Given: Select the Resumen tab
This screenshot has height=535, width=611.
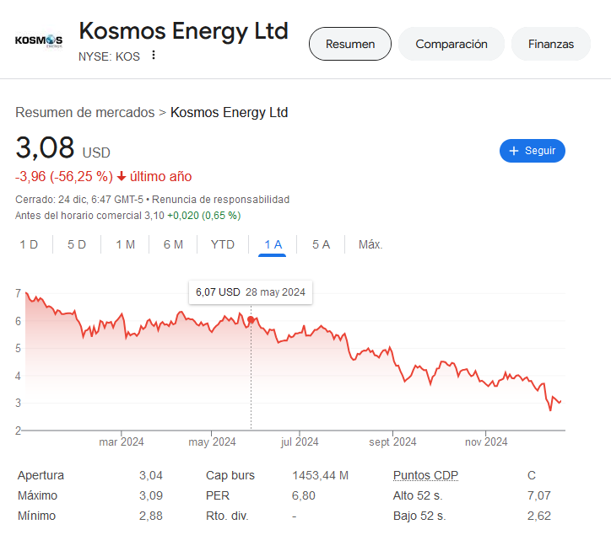Looking at the screenshot, I should click(x=350, y=44).
